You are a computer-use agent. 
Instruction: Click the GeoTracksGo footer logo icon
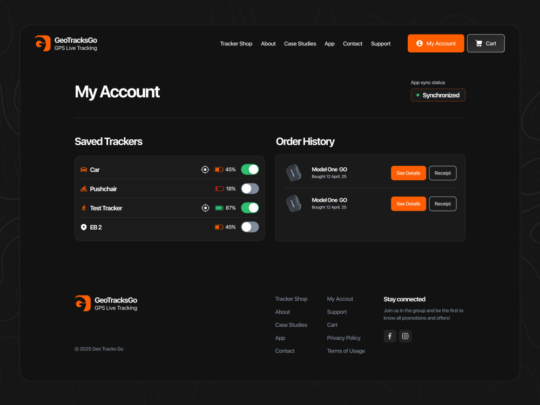point(83,303)
